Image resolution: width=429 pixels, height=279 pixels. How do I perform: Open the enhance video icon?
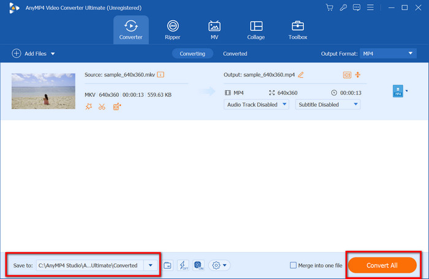(117, 107)
